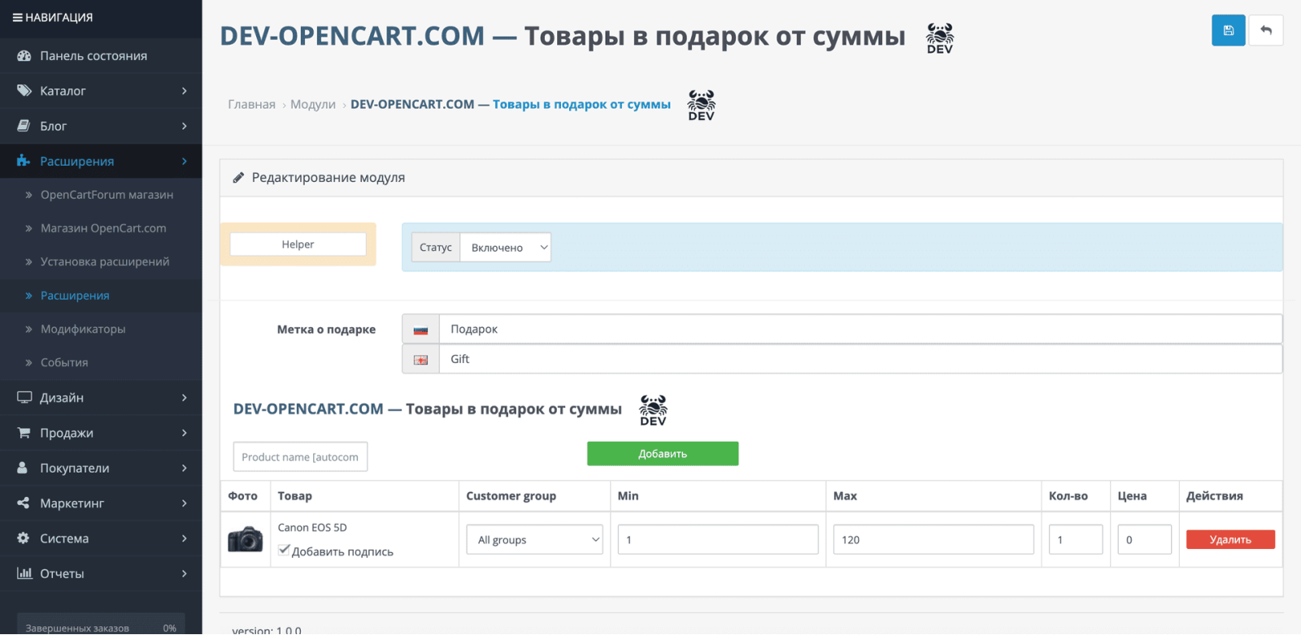Expand the Отчеты menu chevron

point(185,573)
